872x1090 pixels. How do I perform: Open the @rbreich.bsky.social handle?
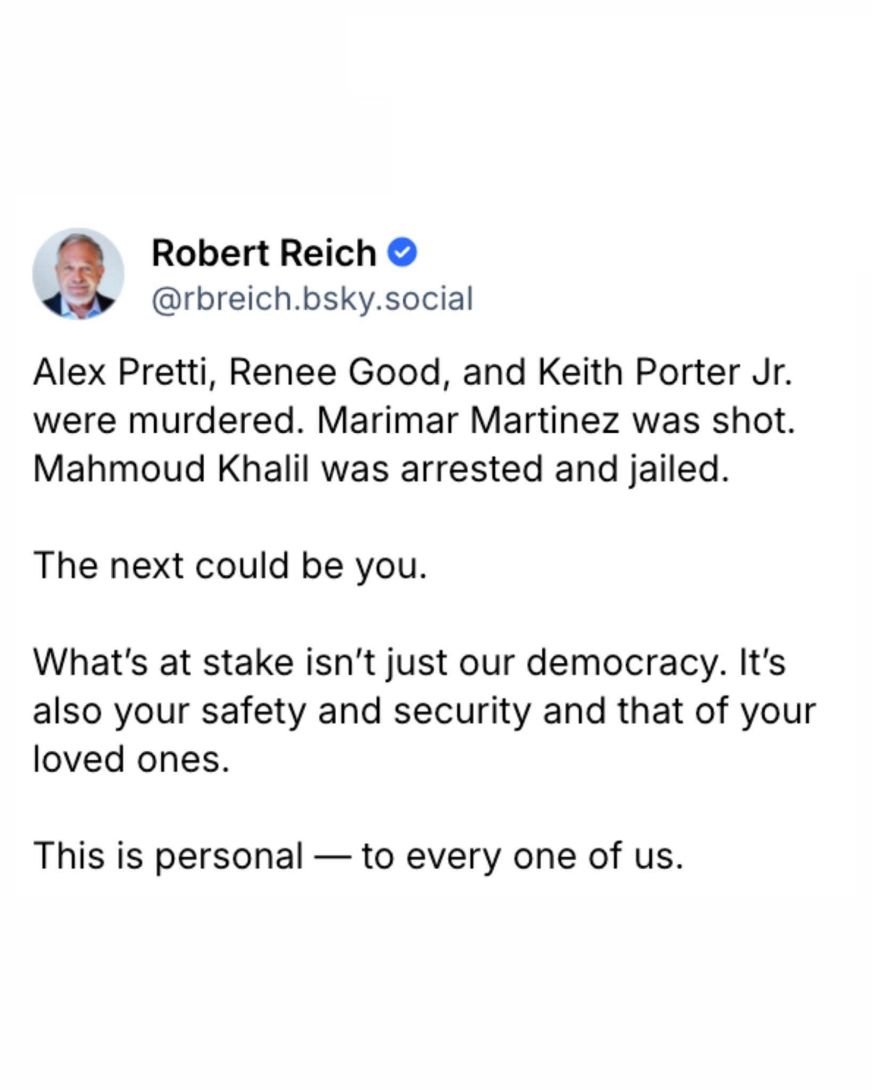pyautogui.click(x=312, y=299)
